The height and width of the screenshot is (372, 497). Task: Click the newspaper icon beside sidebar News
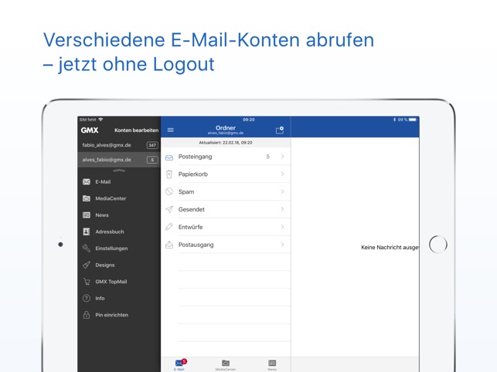(x=87, y=215)
